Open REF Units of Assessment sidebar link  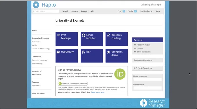(37, 73)
